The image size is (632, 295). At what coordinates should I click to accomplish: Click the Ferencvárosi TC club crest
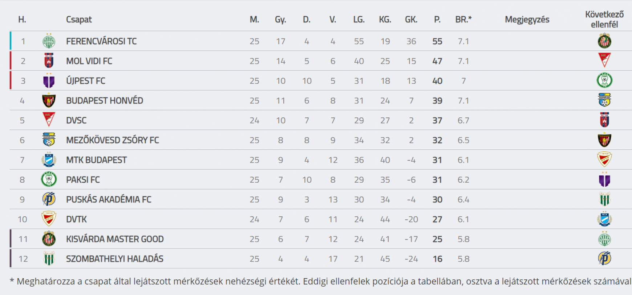tap(49, 41)
